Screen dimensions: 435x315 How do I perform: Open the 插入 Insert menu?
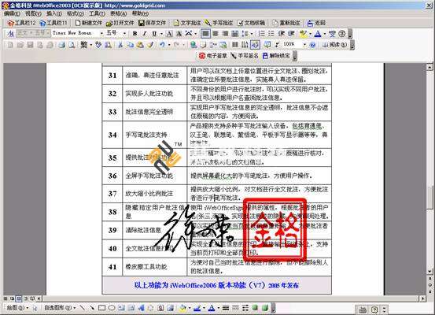coord(53,13)
